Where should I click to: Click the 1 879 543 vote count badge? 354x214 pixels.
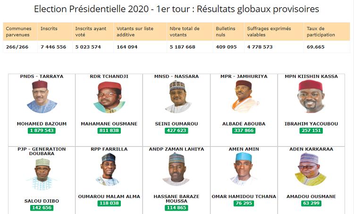click(x=42, y=131)
